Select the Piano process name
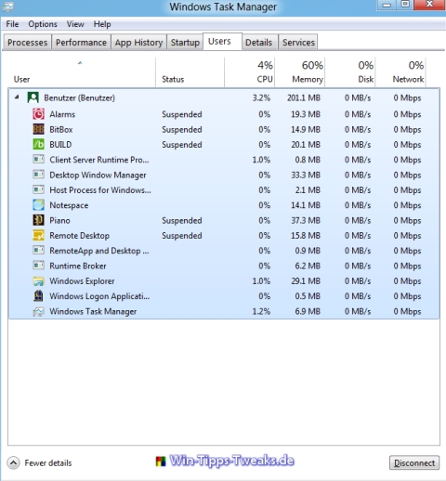Image resolution: width=446 pixels, height=481 pixels. point(59,220)
